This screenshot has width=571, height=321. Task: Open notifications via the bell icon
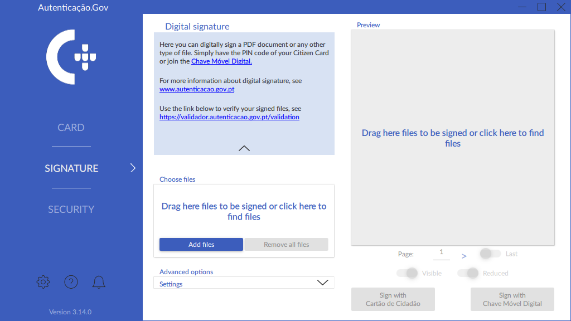99,282
